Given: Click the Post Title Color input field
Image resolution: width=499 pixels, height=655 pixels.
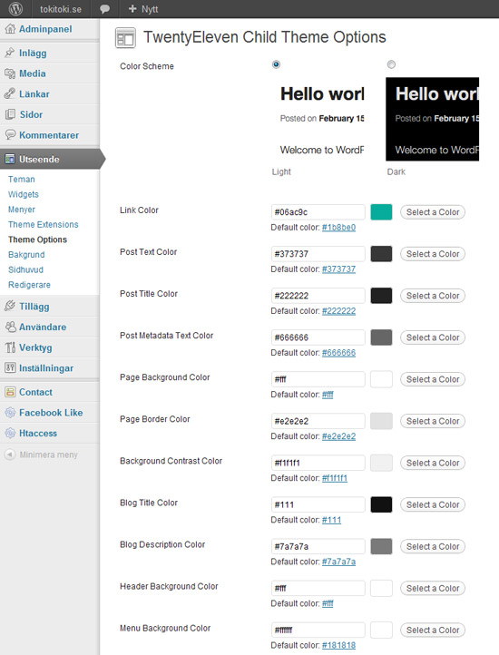Looking at the screenshot, I should pyautogui.click(x=318, y=296).
